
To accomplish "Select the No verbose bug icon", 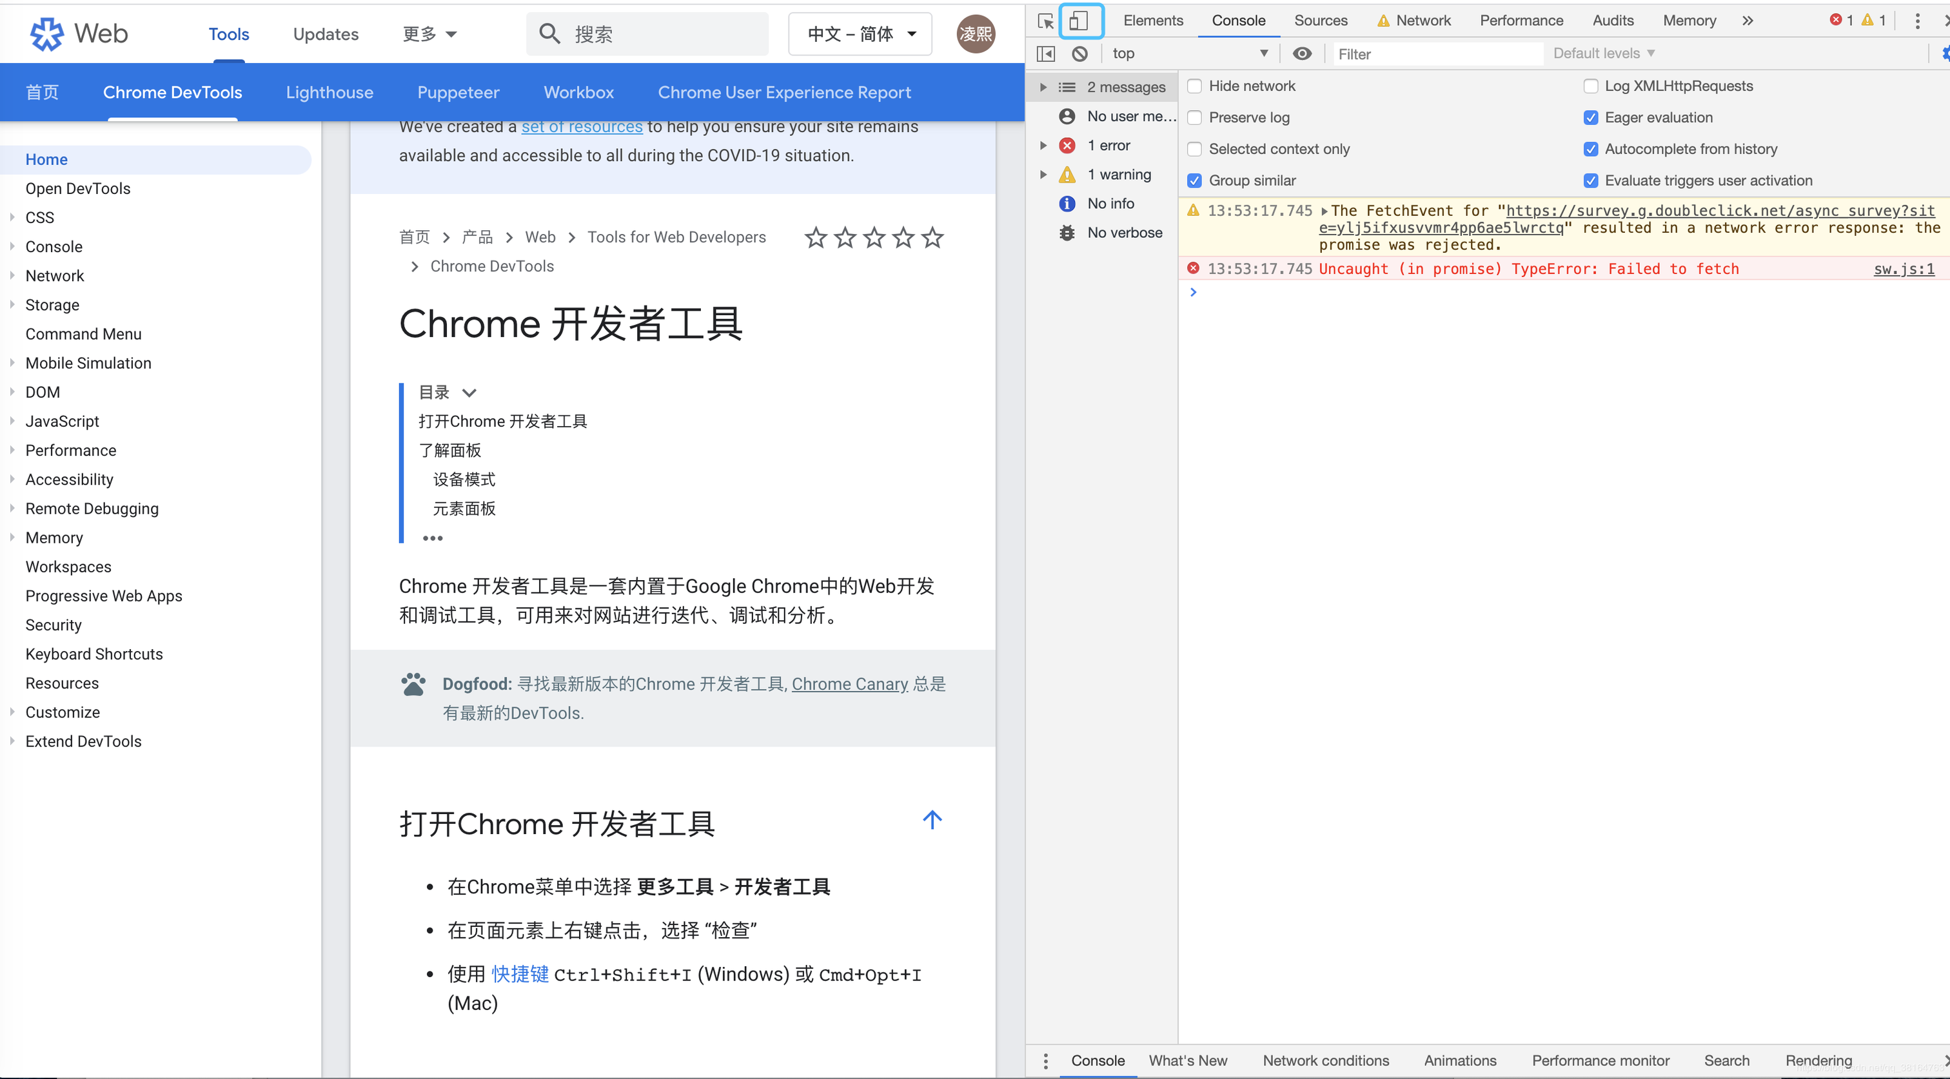I will [x=1067, y=233].
